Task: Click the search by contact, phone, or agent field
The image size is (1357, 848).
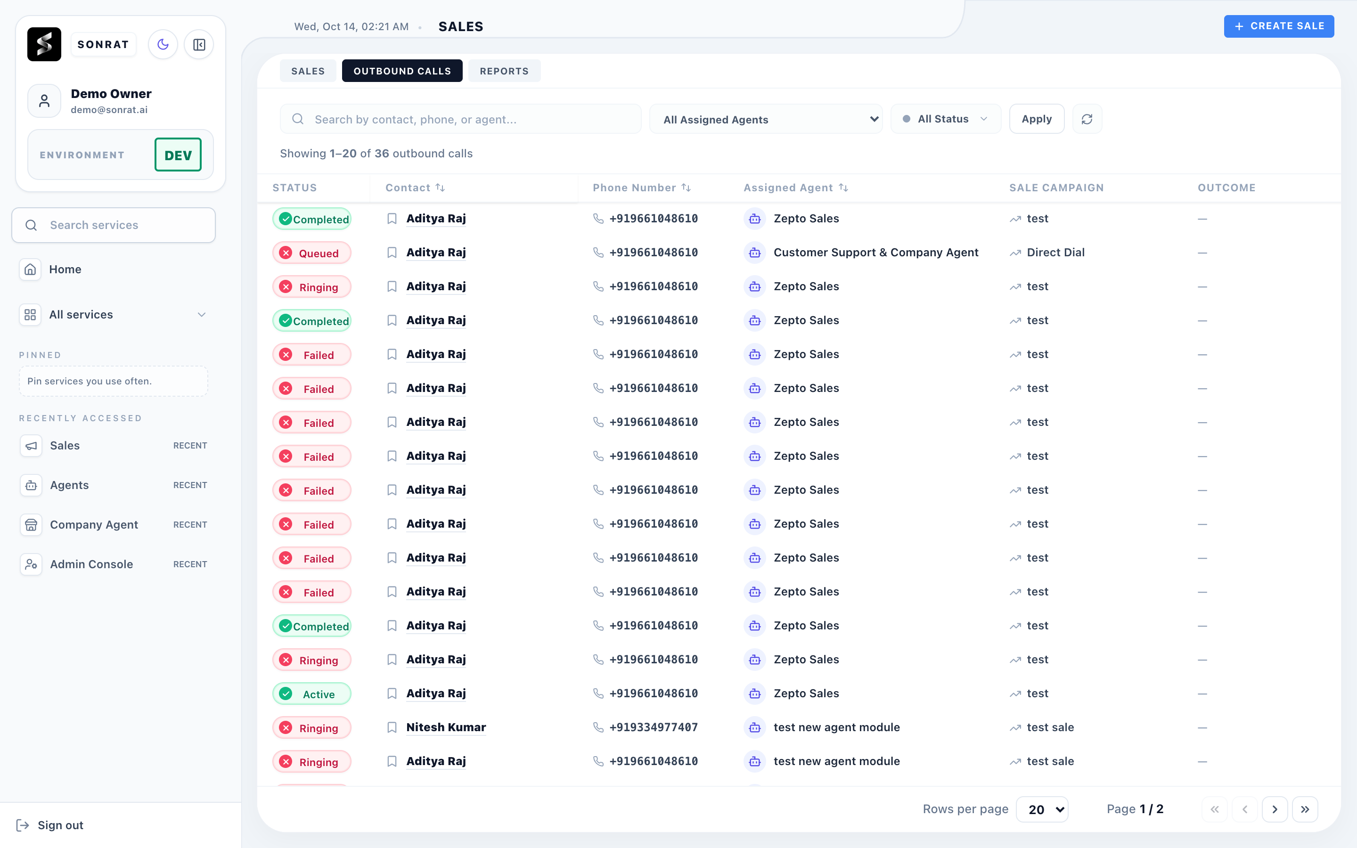Action: (x=460, y=119)
